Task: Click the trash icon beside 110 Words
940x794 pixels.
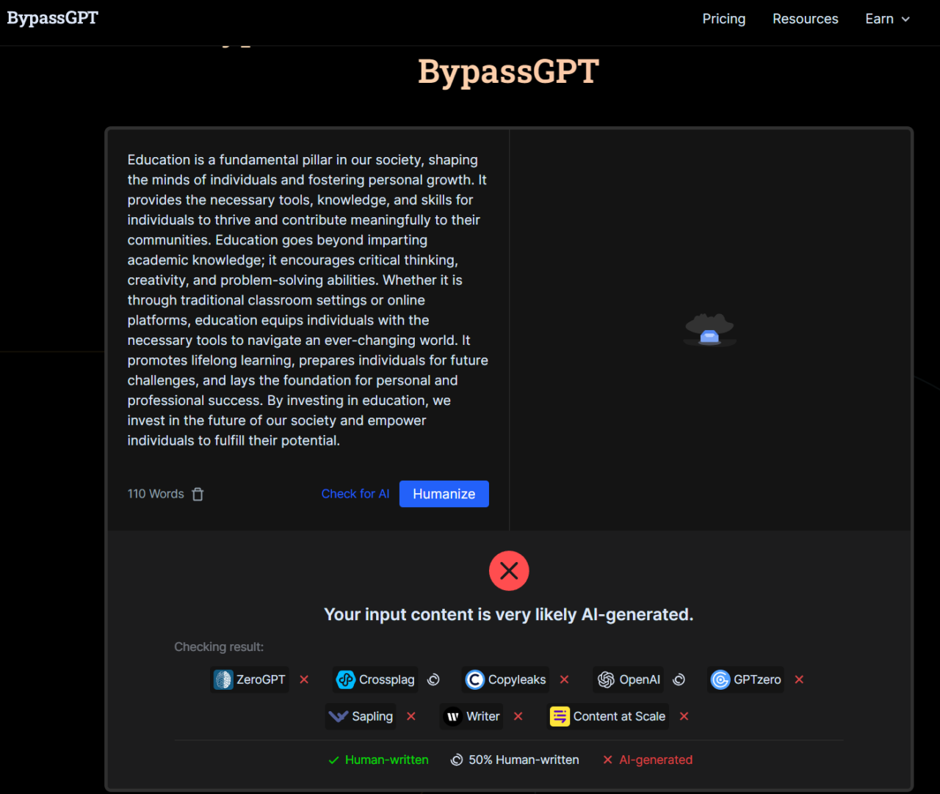Action: 198,494
